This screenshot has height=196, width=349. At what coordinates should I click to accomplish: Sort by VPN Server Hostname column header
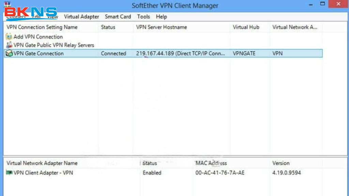[x=162, y=27]
